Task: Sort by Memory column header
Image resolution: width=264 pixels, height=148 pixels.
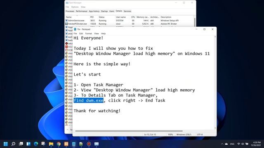Action: tap(143, 17)
